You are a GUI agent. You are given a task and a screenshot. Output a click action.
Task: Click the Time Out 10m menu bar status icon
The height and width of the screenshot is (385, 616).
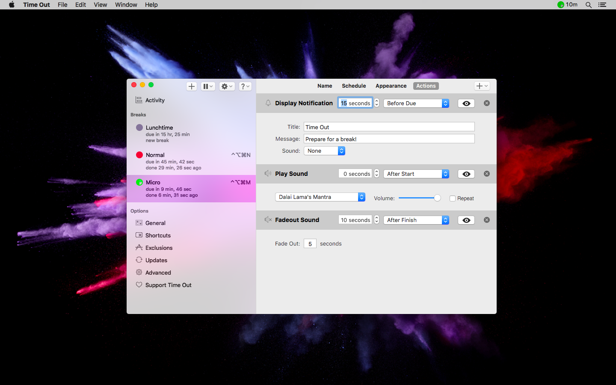pyautogui.click(x=567, y=5)
